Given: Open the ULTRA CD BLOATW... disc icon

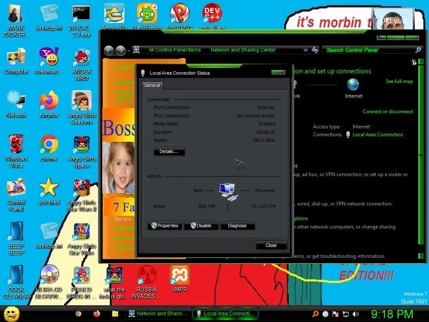Looking at the screenshot, I should tap(49, 282).
